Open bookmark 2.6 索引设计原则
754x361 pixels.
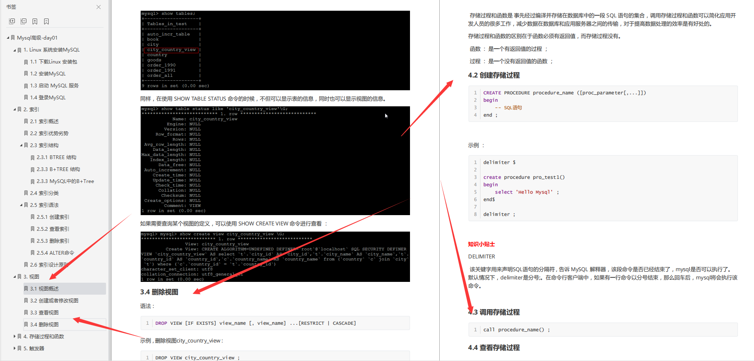point(49,265)
